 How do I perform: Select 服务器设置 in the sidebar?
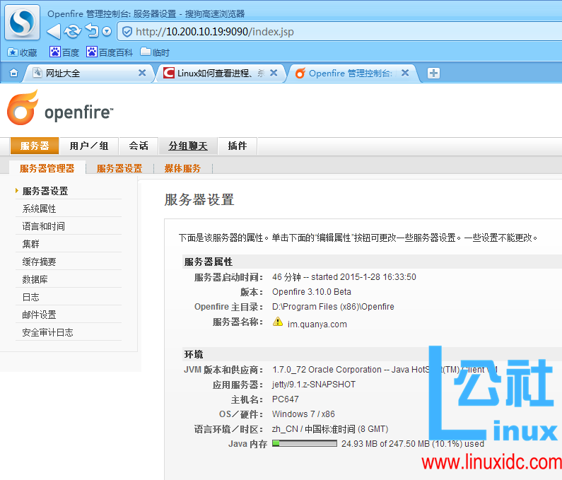[45, 191]
